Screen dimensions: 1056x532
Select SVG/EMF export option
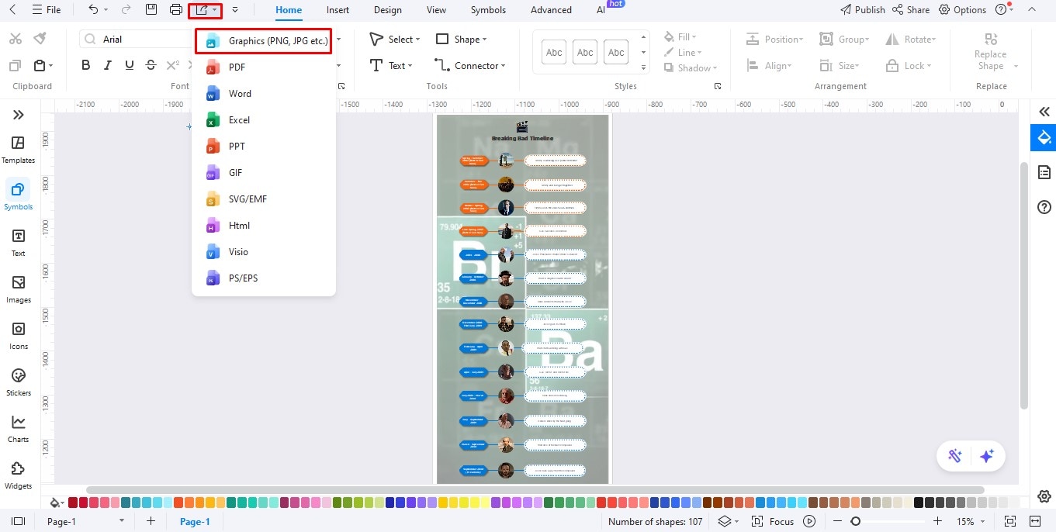264,199
